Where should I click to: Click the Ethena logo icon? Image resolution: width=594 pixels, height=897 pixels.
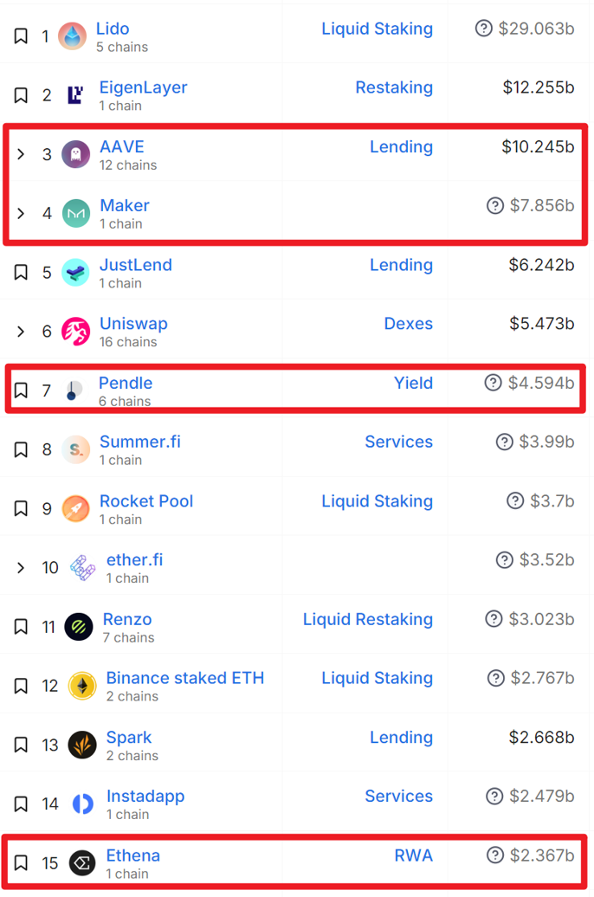click(x=82, y=863)
